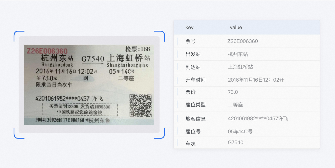335x168 pixels.
Task: Select the 座位号 key cell
Action: (x=193, y=132)
